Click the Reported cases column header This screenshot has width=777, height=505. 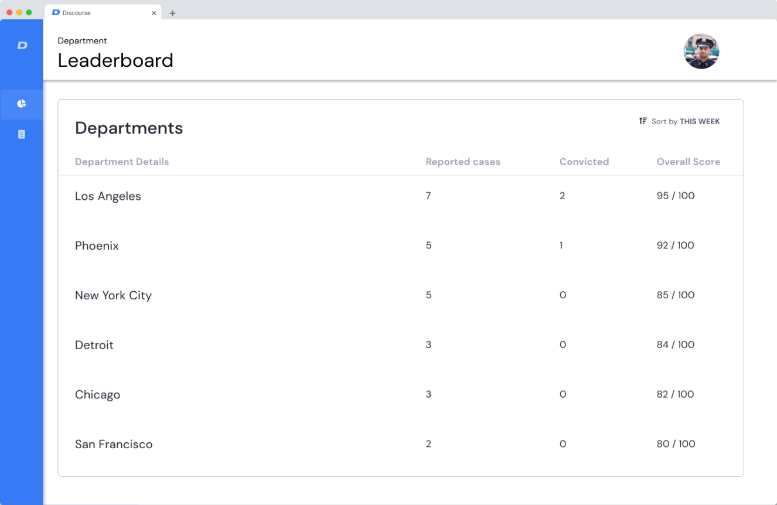point(463,162)
